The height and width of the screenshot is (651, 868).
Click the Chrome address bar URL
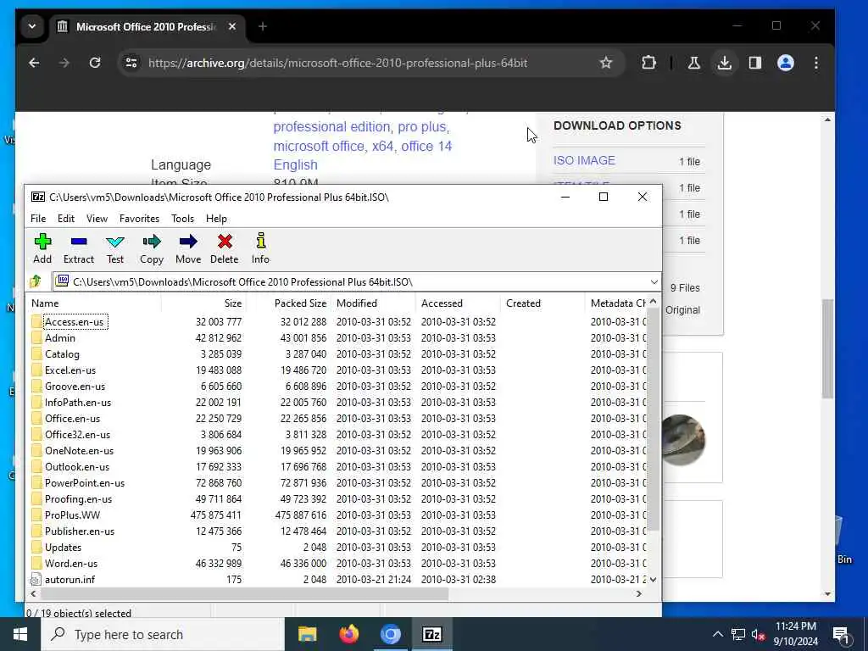click(x=337, y=63)
